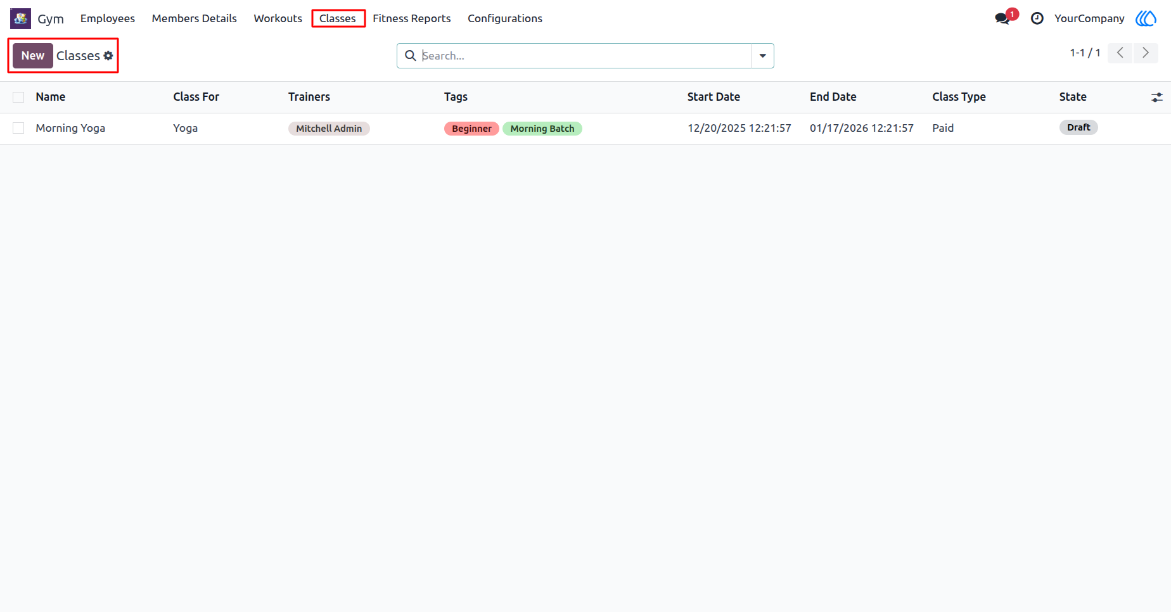Expand the search filter options dropdown
The width and height of the screenshot is (1171, 612).
point(762,56)
